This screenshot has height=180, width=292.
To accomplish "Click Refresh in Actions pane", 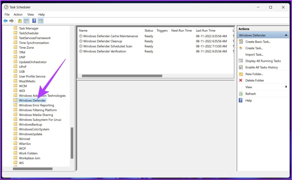I will [250, 94].
